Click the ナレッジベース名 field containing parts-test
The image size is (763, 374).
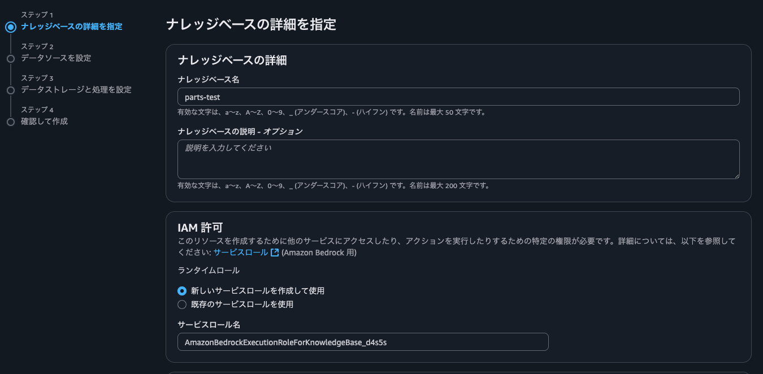pyautogui.click(x=458, y=96)
